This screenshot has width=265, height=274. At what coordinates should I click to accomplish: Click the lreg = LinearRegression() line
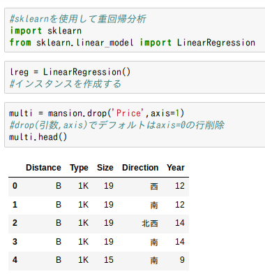pyautogui.click(x=70, y=72)
